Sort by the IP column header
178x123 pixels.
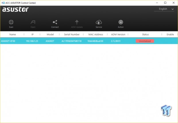32,34
